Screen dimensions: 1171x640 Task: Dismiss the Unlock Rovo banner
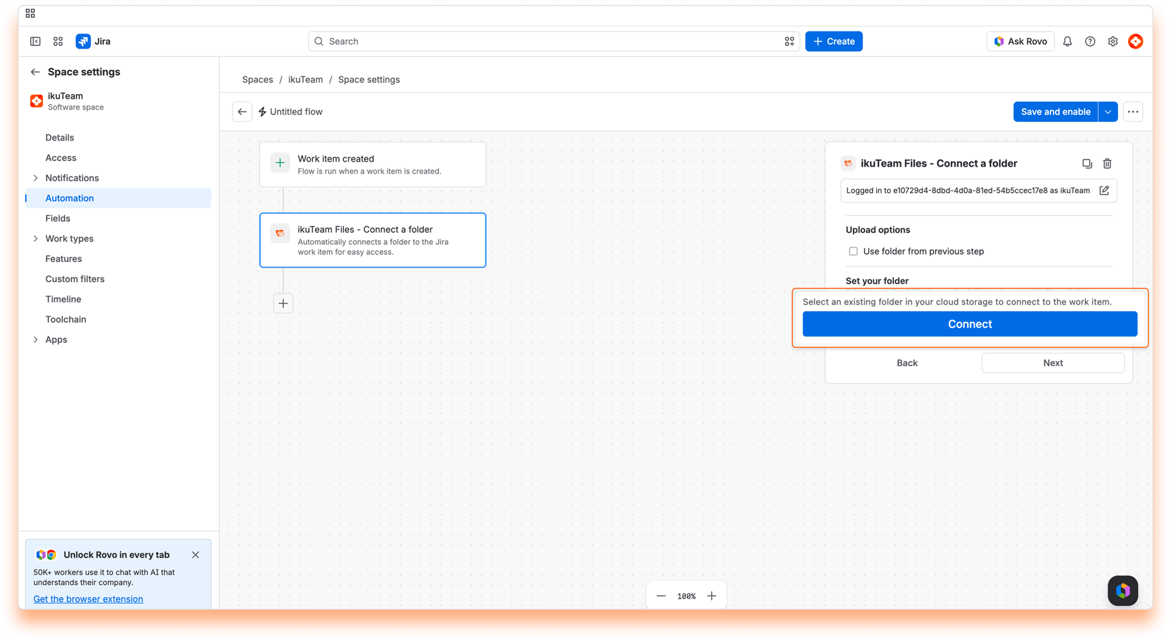click(196, 555)
